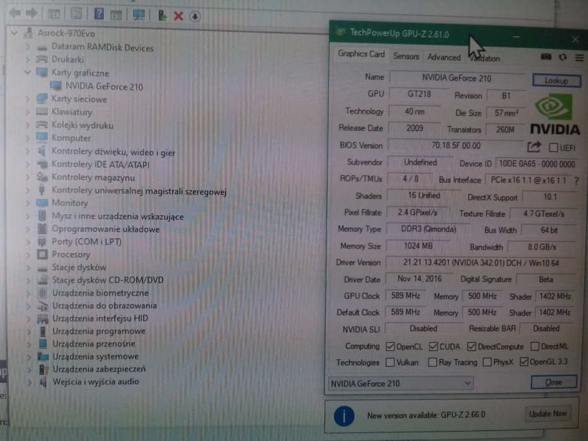Click the Lookup button

click(556, 80)
